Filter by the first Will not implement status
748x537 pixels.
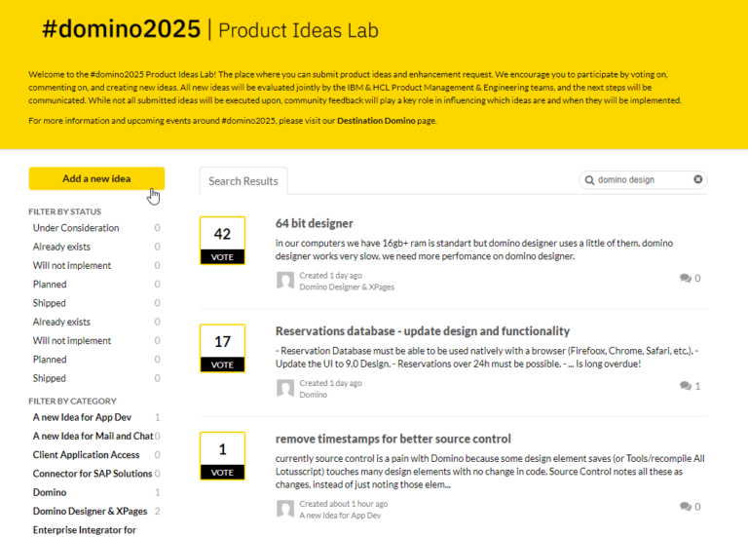[71, 265]
